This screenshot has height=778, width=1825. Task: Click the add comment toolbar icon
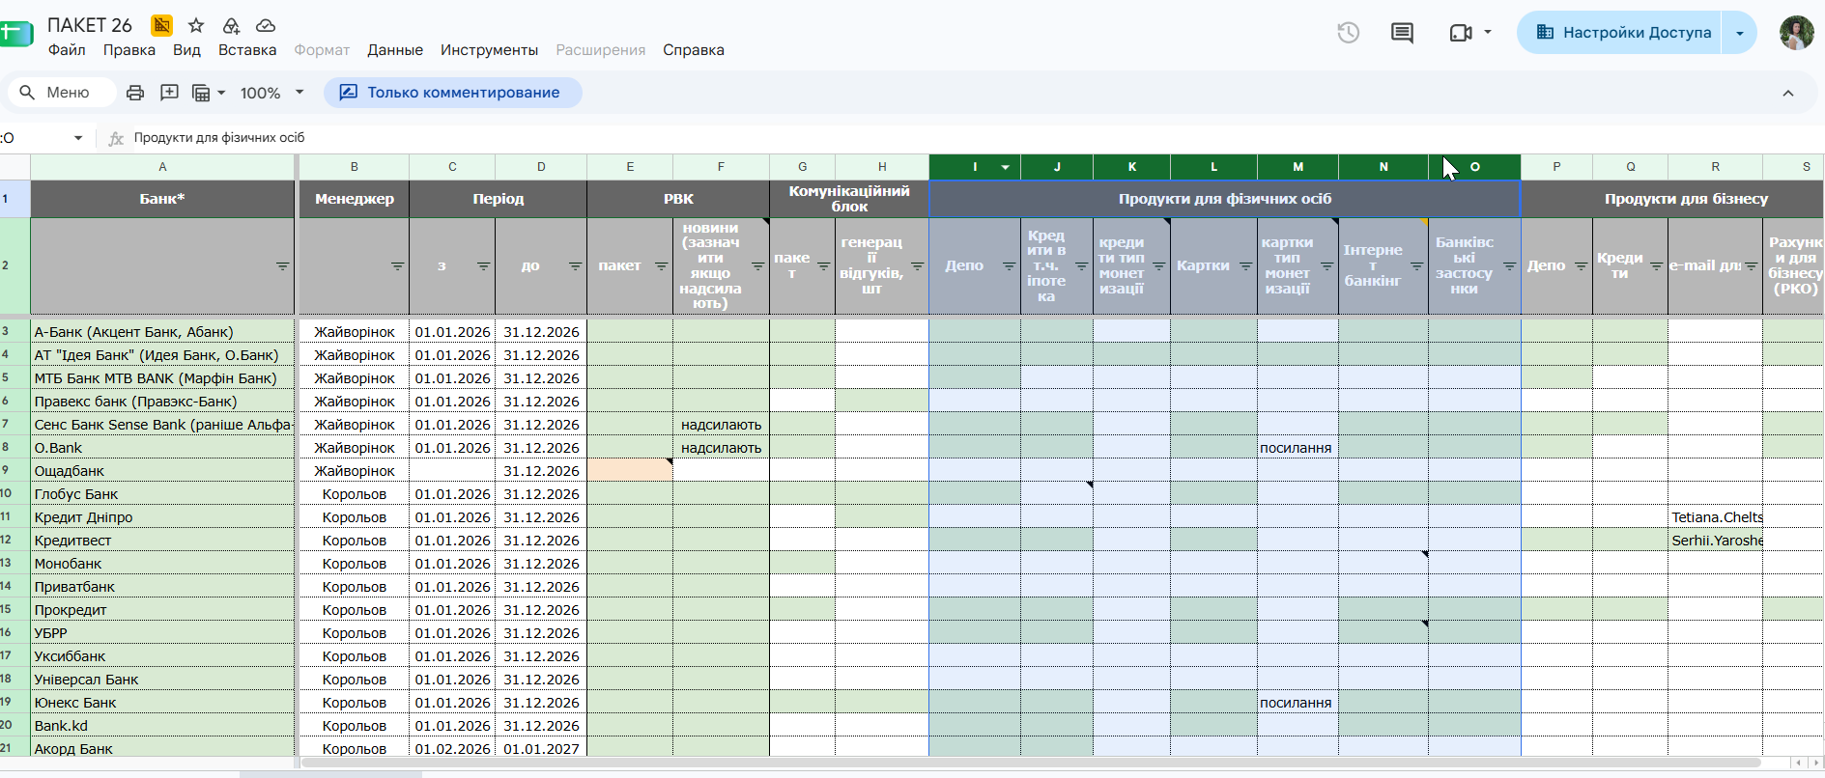click(x=169, y=93)
